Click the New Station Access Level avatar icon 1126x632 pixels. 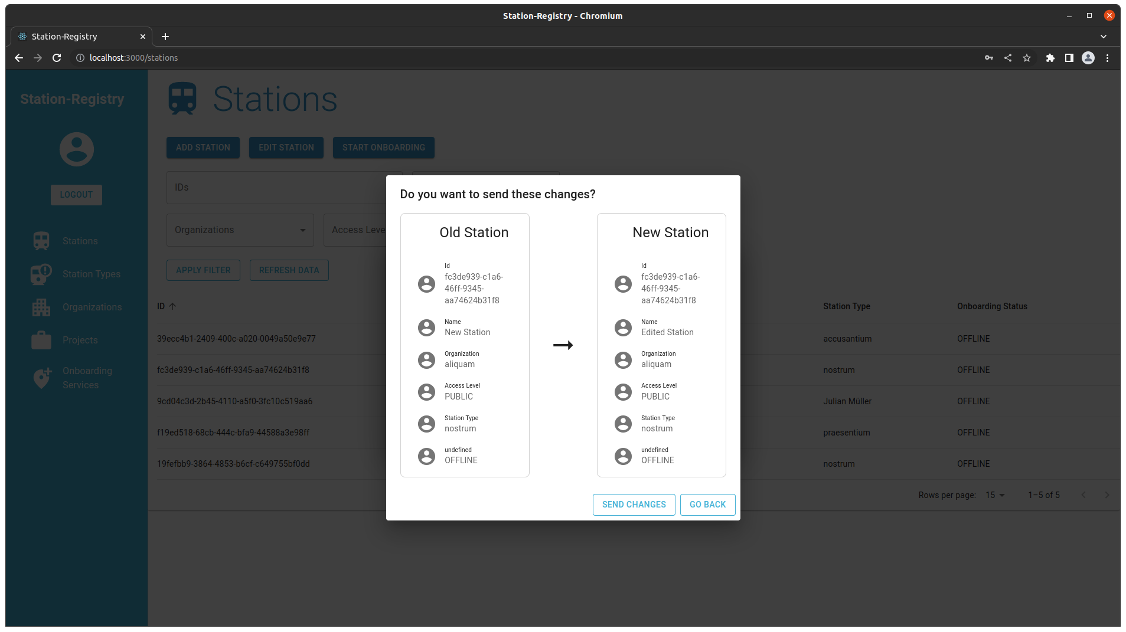pyautogui.click(x=623, y=392)
